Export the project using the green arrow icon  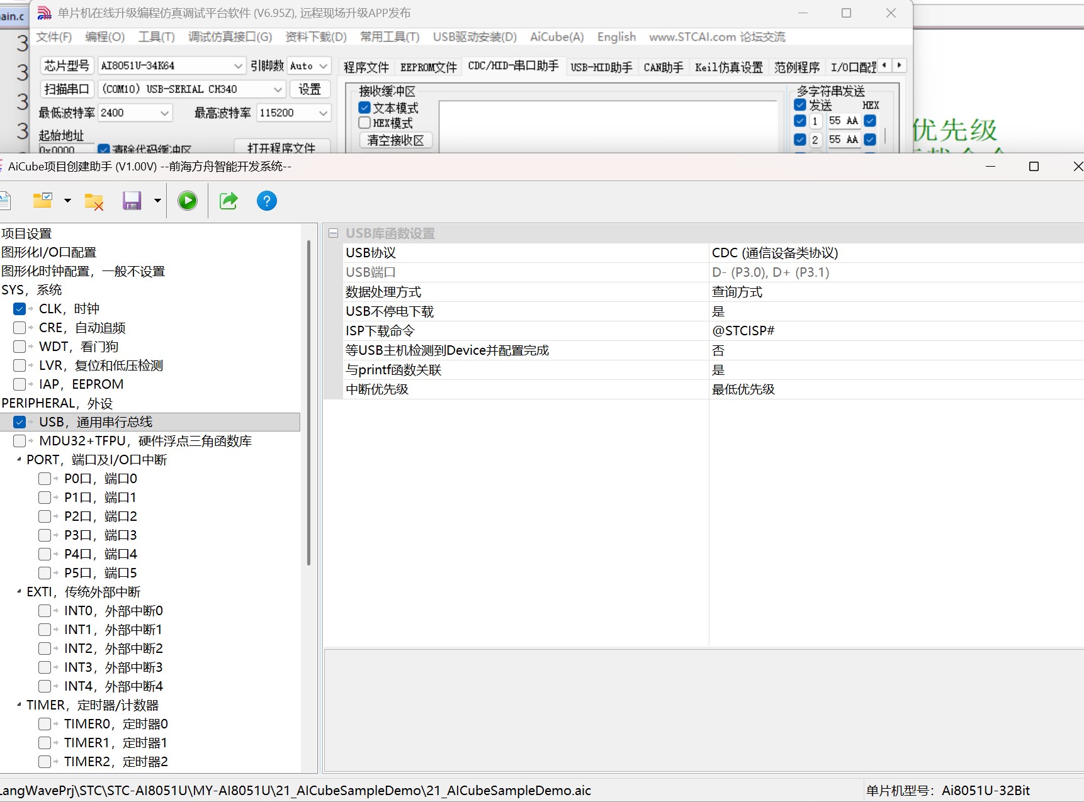click(x=228, y=200)
